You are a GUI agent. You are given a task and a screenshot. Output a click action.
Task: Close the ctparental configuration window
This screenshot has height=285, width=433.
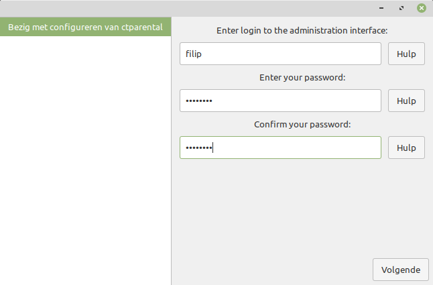pos(421,8)
